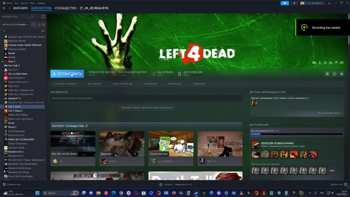Select Dota 2 in library list

point(12,61)
